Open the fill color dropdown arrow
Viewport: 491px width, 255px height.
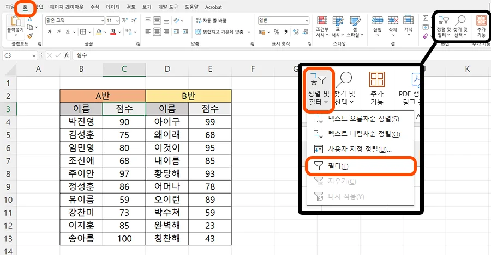tap(105, 32)
